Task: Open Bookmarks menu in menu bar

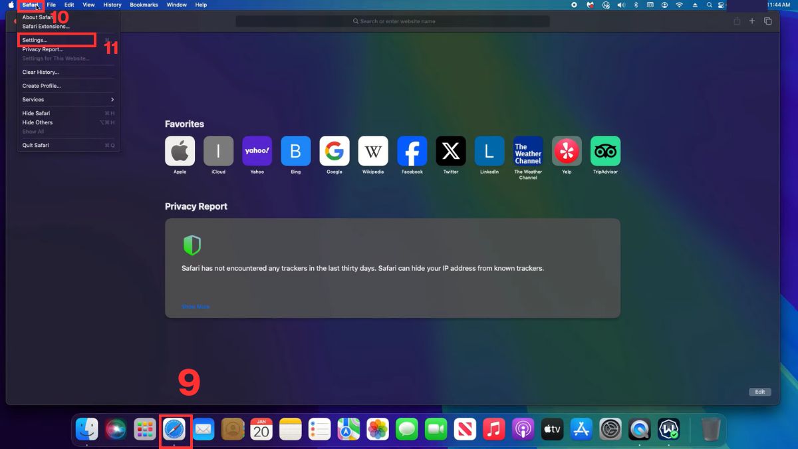Action: (x=144, y=5)
